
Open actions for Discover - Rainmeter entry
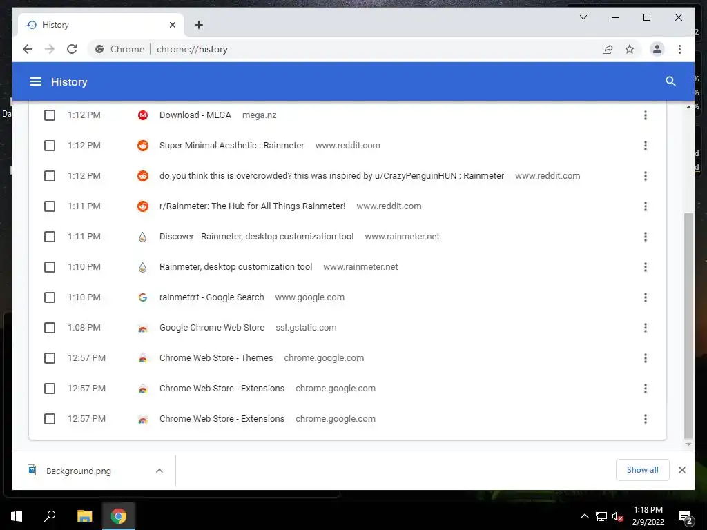[646, 236]
